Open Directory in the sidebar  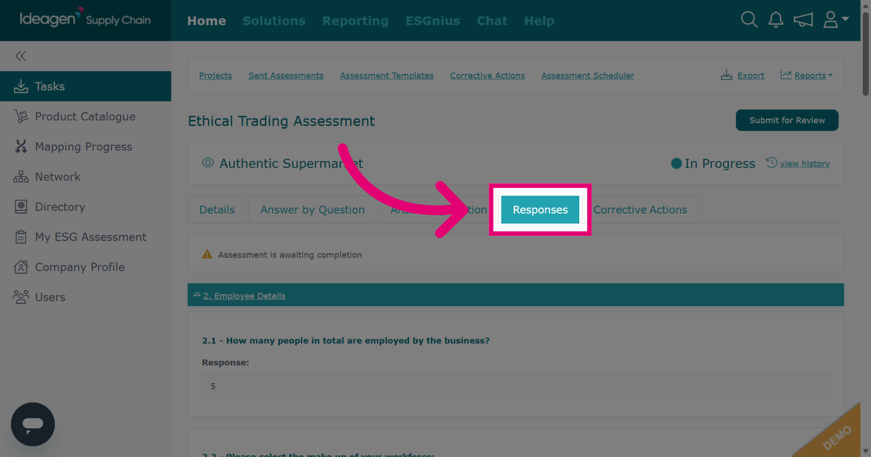(x=85, y=207)
